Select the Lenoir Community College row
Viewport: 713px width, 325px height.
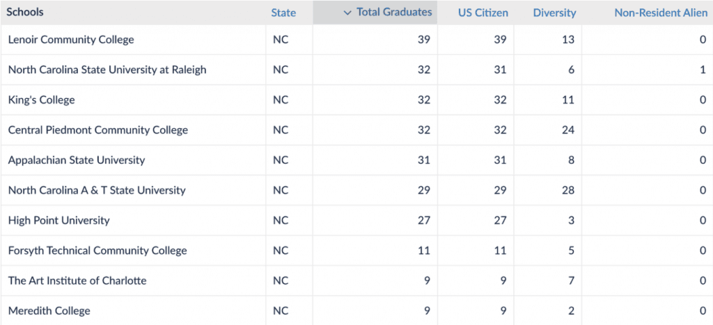pos(70,40)
